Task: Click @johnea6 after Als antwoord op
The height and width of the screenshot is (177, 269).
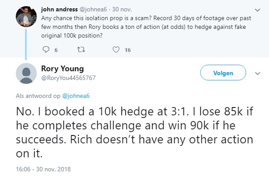Action: (x=76, y=96)
